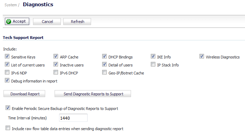The height and width of the screenshot is (135, 245).
Task: Enable the IPv6 DHCP checkbox
Action: [56, 72]
